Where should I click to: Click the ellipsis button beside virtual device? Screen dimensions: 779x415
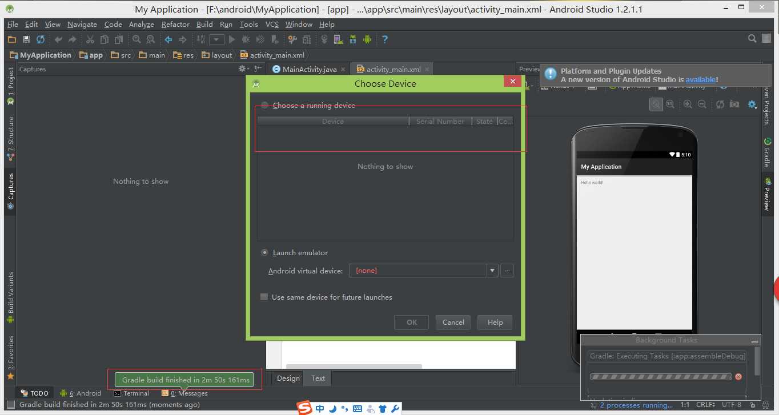point(507,271)
